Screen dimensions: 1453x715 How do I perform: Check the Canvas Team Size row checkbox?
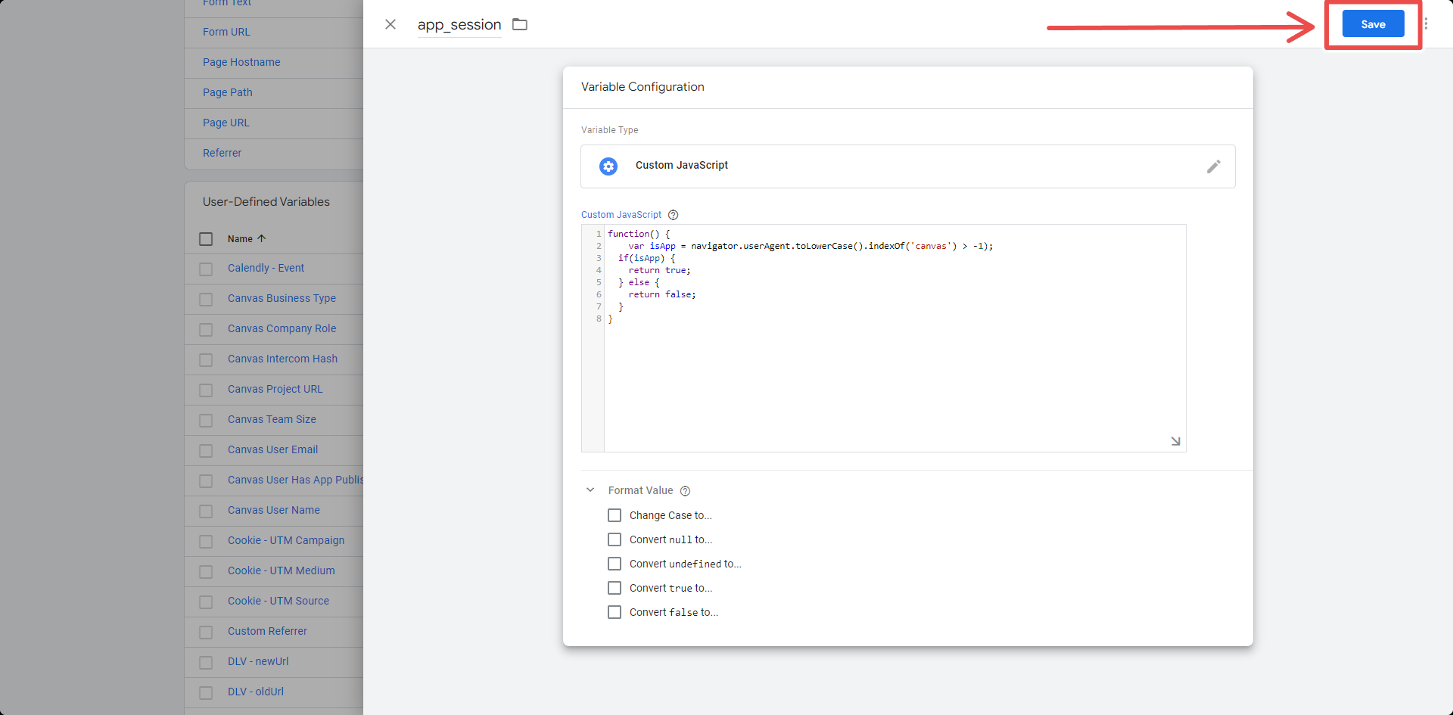coord(206,421)
